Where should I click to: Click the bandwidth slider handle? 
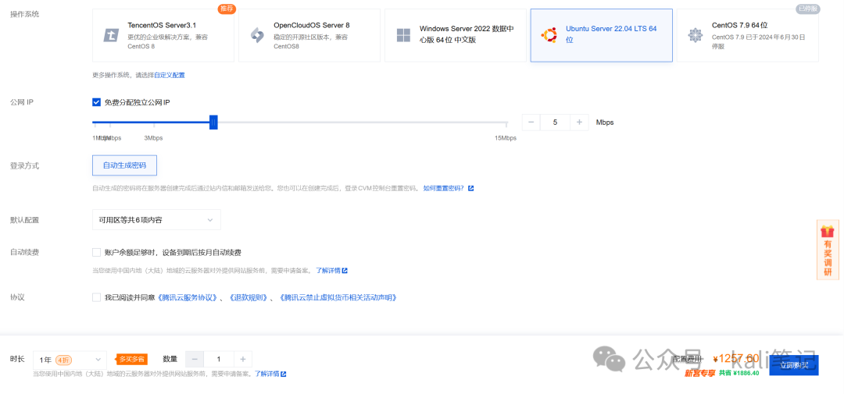point(213,122)
